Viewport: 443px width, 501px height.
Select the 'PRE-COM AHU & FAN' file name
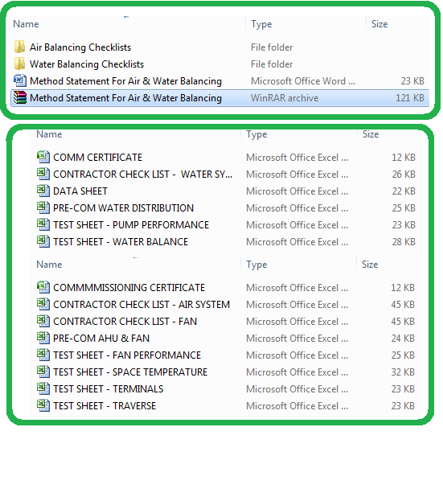[x=101, y=339]
